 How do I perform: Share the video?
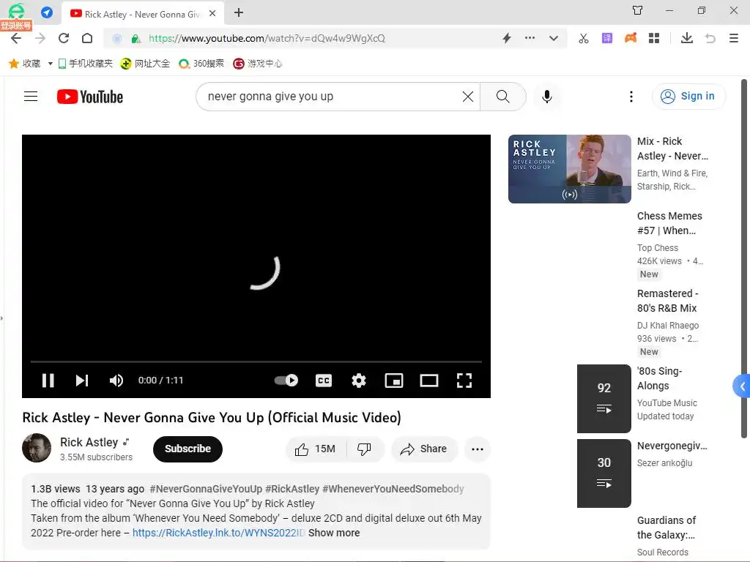point(424,449)
